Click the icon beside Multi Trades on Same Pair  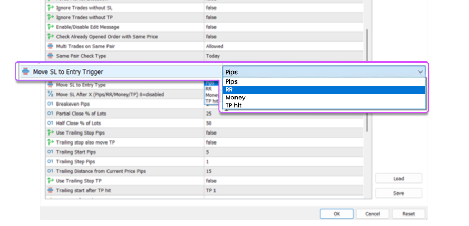pyautogui.click(x=51, y=46)
